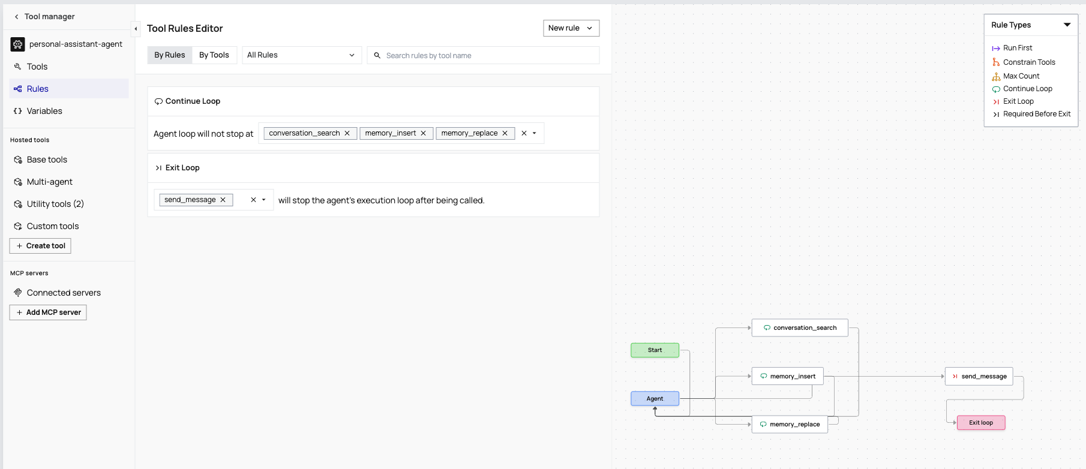Remove the conversation_search tag
The width and height of the screenshot is (1086, 469).
click(x=347, y=133)
